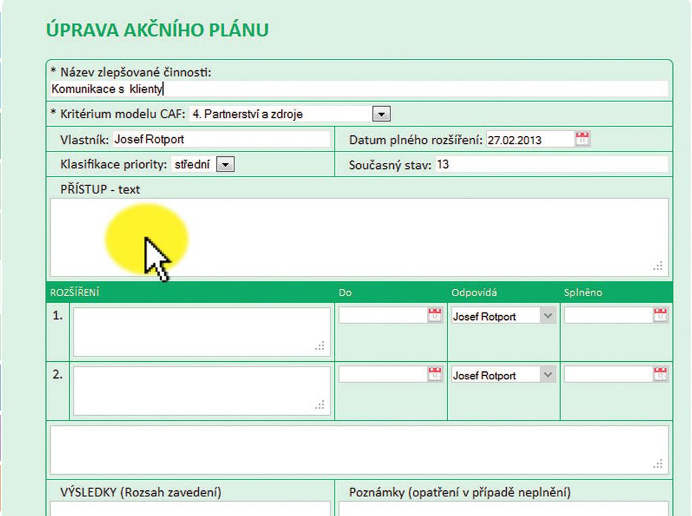This screenshot has height=516, width=692.
Task: Click the Splněno date field in row 2
Action: coord(608,374)
